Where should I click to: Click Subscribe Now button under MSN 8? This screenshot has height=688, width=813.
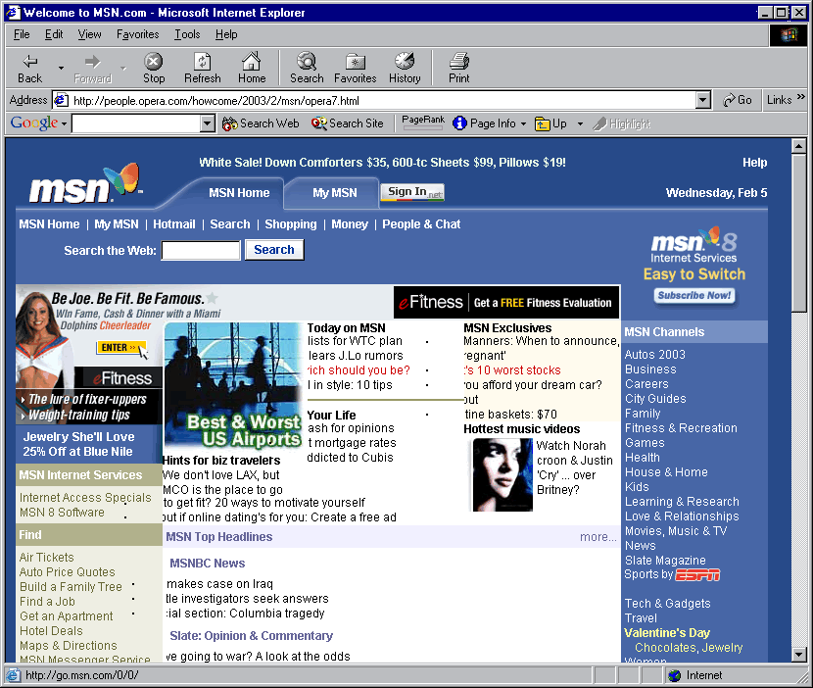pyautogui.click(x=694, y=296)
